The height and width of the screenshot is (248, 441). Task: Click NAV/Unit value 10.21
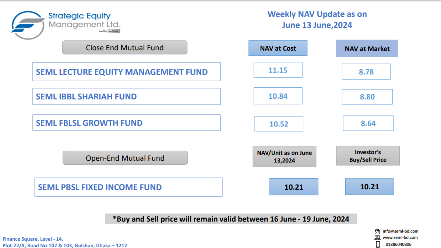pos(294,187)
